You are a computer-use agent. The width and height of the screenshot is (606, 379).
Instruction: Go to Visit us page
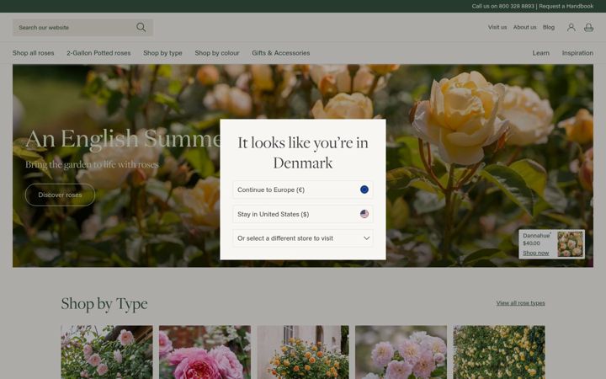pos(497,27)
